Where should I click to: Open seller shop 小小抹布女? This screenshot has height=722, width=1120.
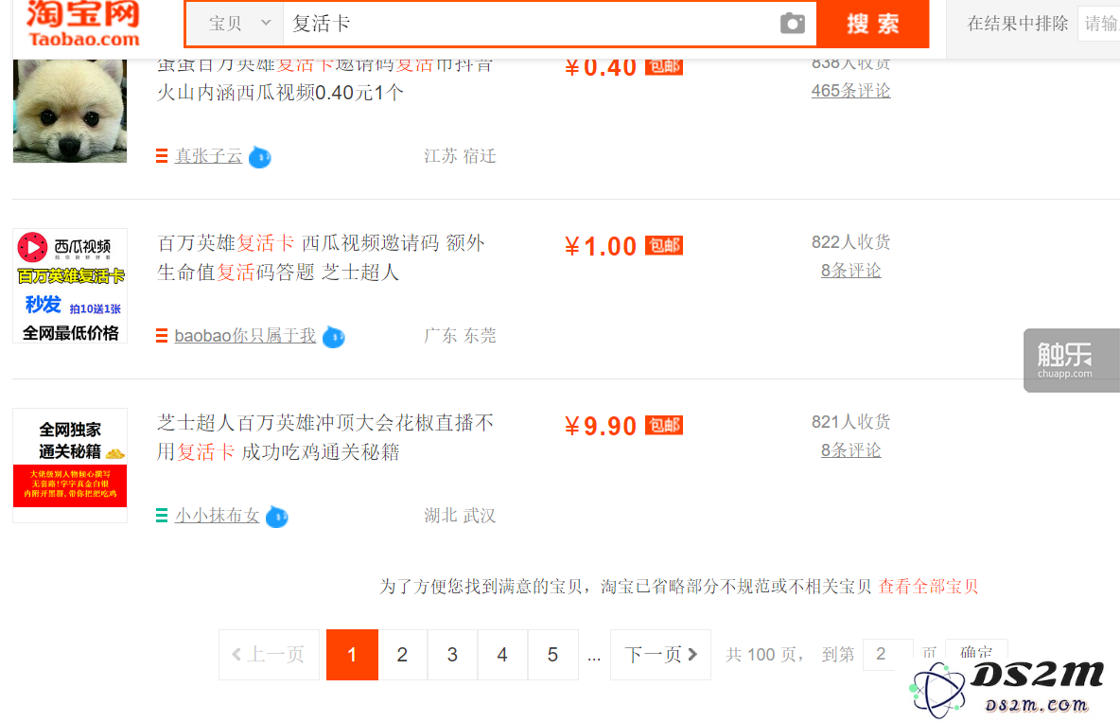pos(218,516)
